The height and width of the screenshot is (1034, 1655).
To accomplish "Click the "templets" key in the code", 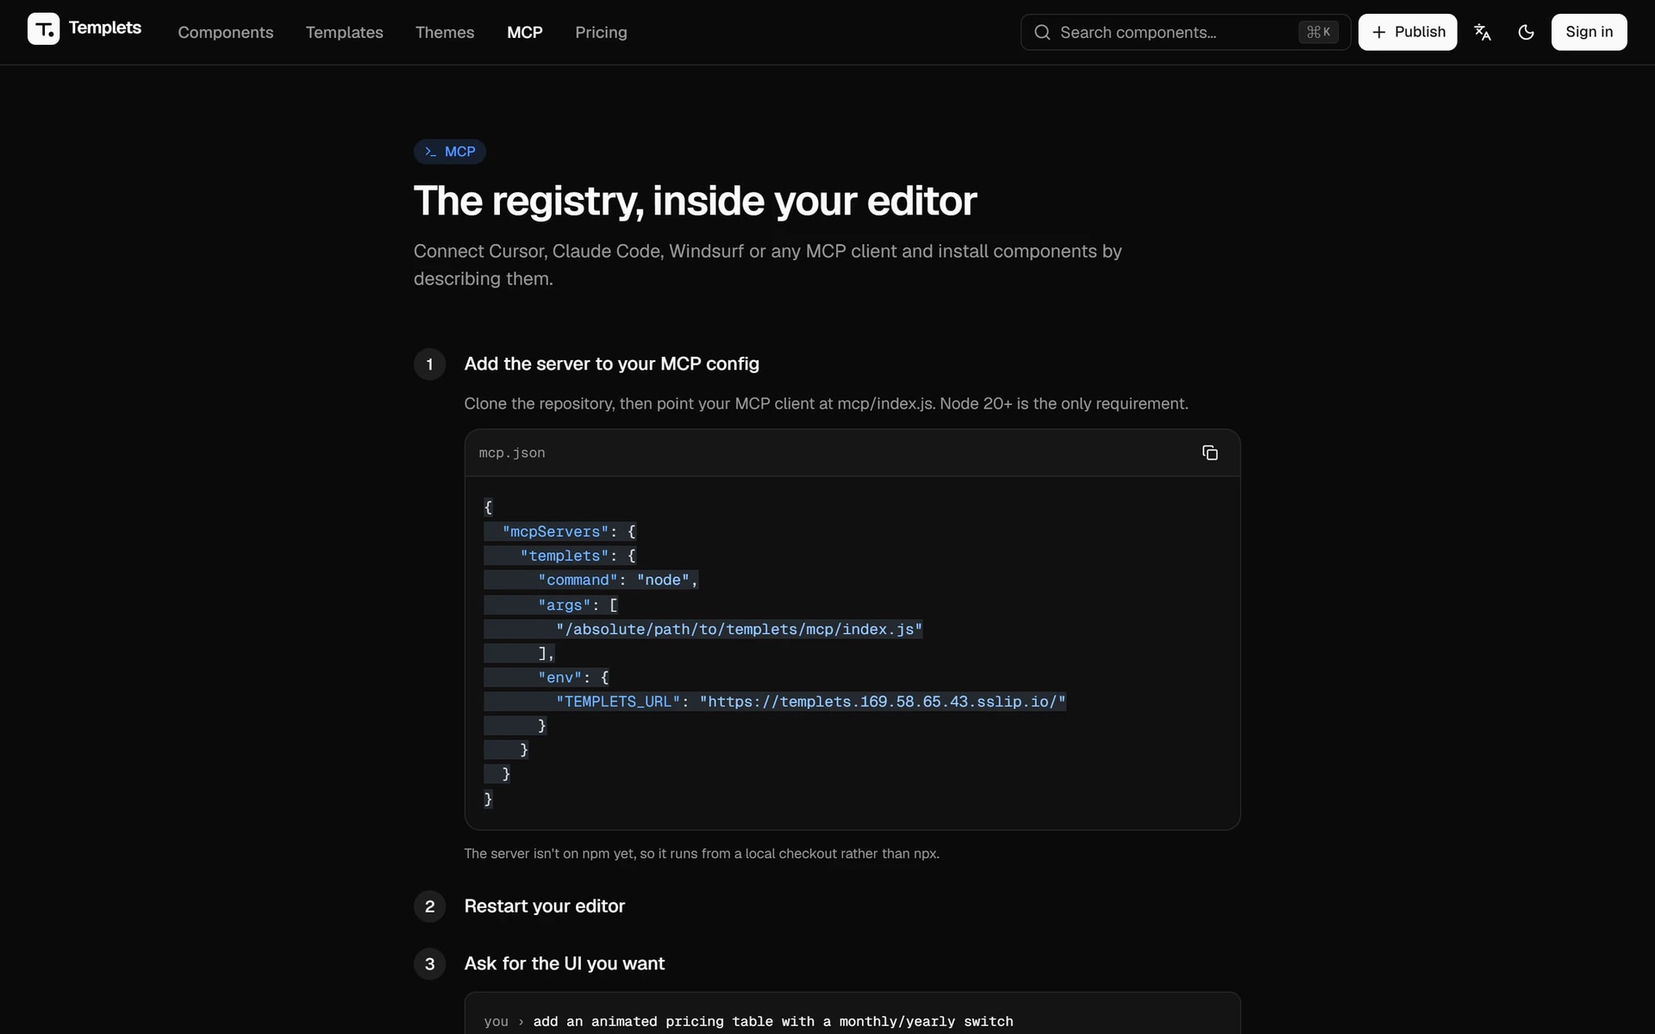I will pyautogui.click(x=565, y=557).
